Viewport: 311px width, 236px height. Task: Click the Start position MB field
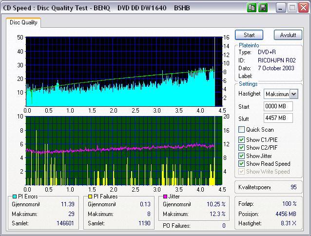coord(277,106)
